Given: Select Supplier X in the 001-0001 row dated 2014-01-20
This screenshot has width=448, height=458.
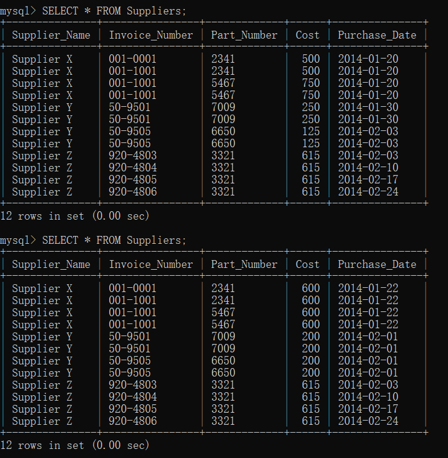Looking at the screenshot, I should click(42, 59).
